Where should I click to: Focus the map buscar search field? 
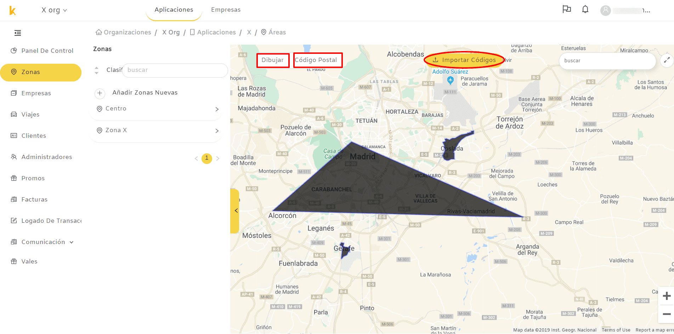(607, 61)
